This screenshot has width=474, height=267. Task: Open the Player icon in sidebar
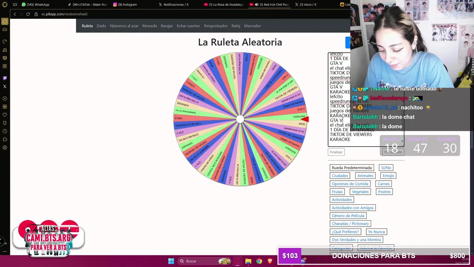[x=5, y=99]
